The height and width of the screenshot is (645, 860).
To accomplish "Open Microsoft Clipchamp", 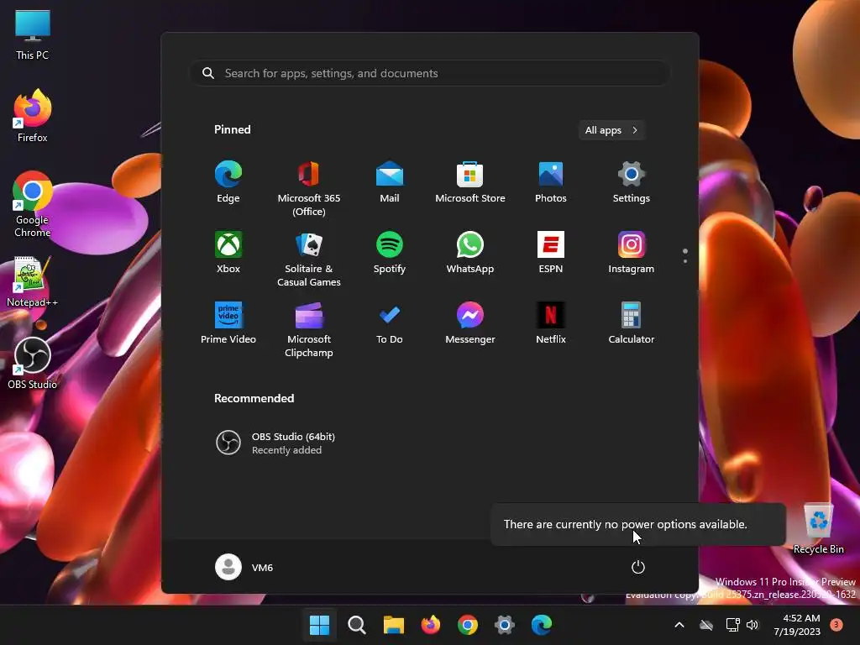I will [309, 330].
